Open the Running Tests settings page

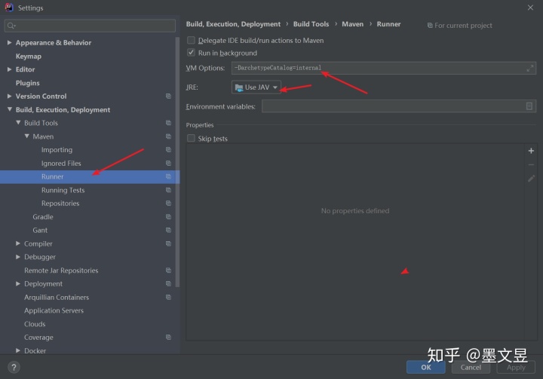(63, 190)
